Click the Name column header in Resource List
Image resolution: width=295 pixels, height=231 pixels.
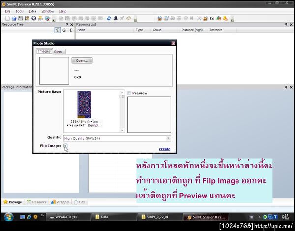(x=105, y=30)
